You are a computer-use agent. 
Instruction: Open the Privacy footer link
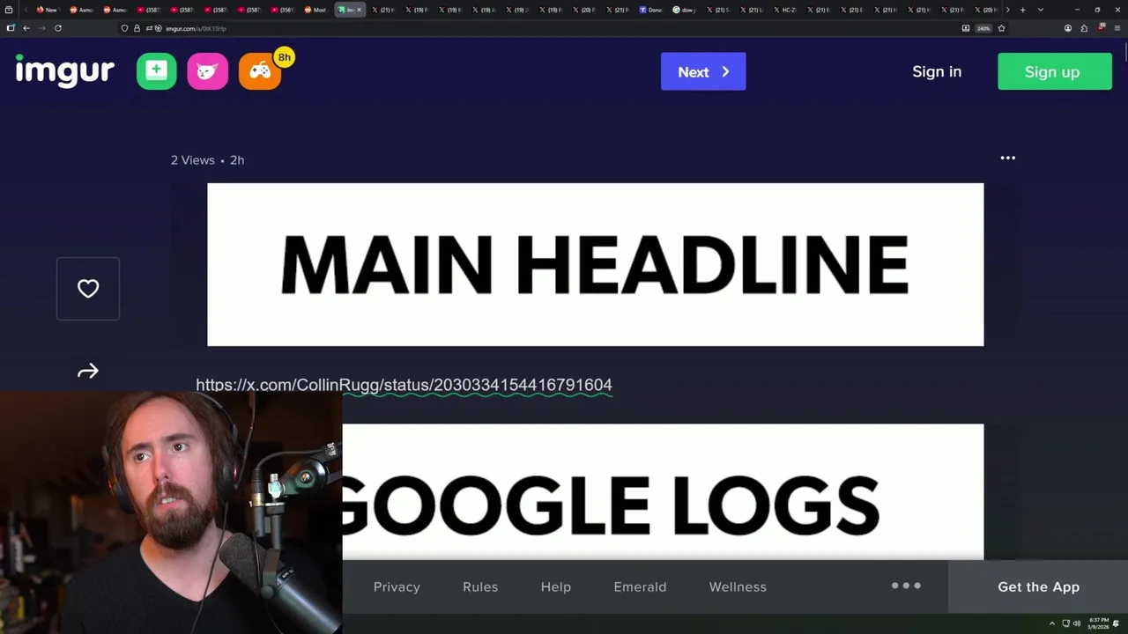coord(397,586)
